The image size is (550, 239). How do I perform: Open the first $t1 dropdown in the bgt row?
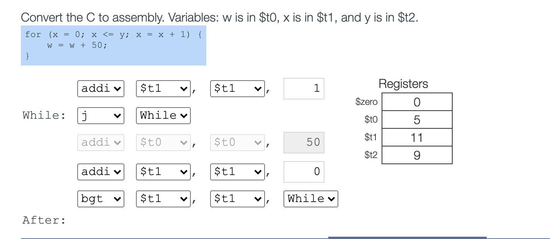click(163, 199)
